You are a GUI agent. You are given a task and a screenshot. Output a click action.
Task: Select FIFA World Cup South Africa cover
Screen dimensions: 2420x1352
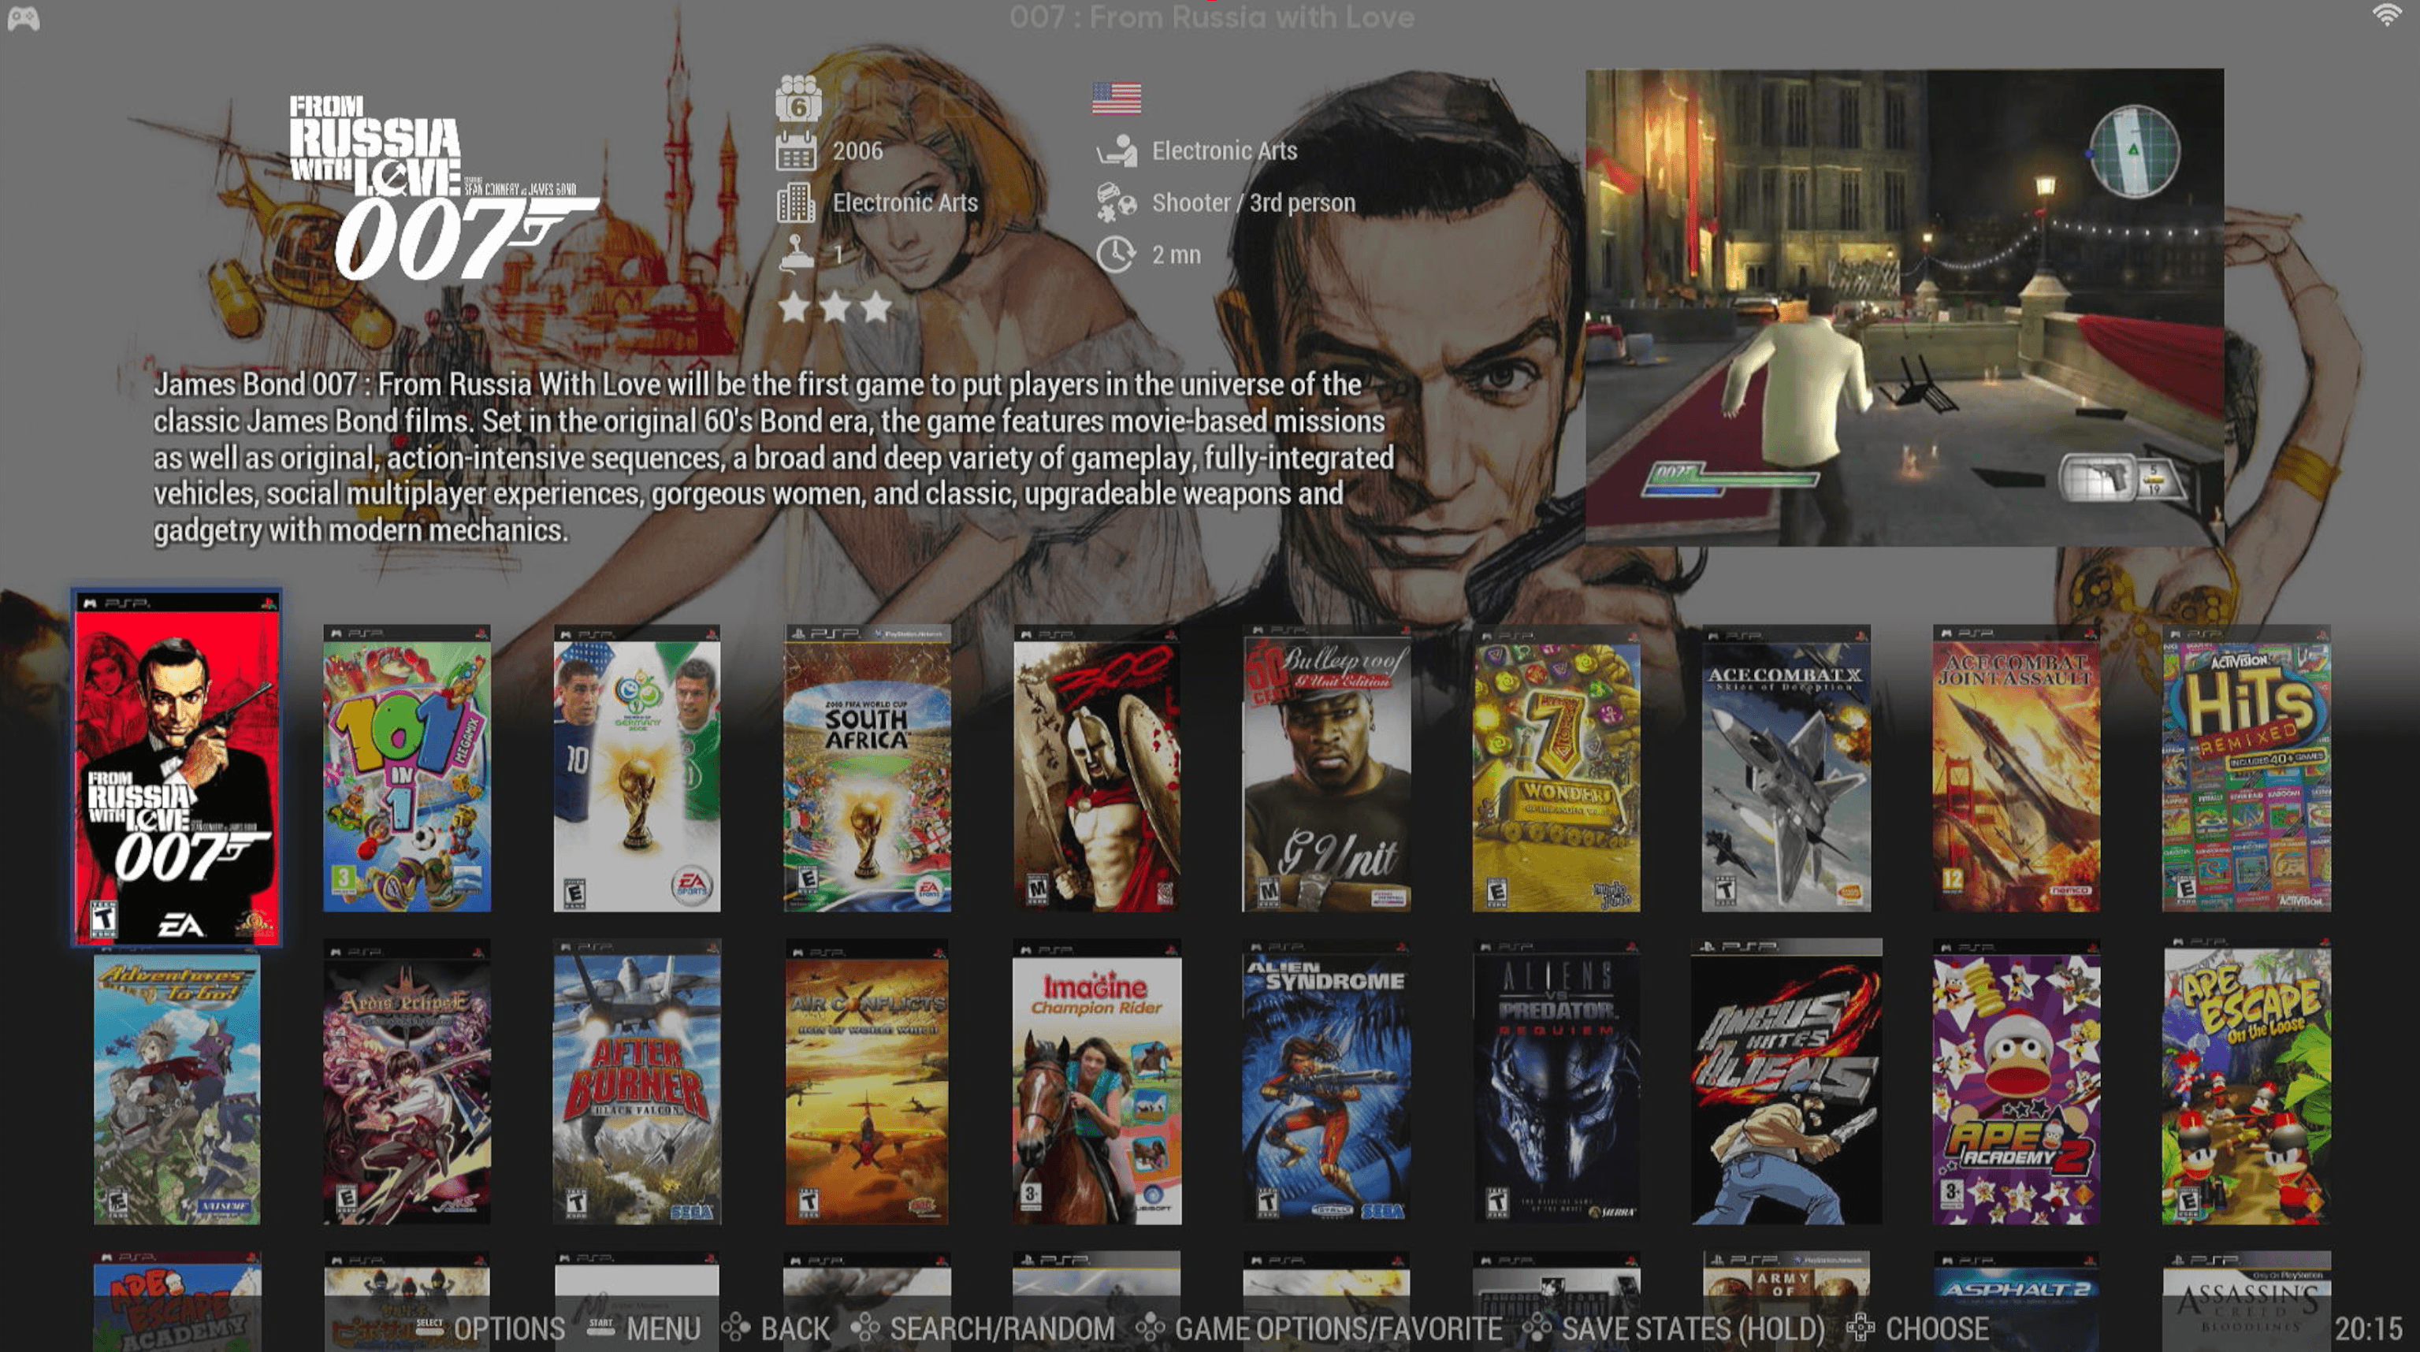pyautogui.click(x=867, y=767)
